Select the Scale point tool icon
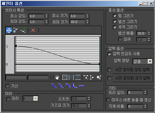Image resolution: width=155 pixels, height=113 pixels. pos(15,30)
